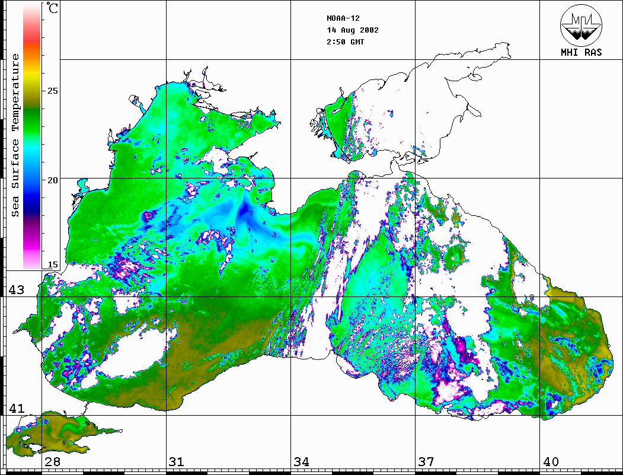This screenshot has height=475, width=623.
Task: Click longitude label 40
Action: point(551,461)
